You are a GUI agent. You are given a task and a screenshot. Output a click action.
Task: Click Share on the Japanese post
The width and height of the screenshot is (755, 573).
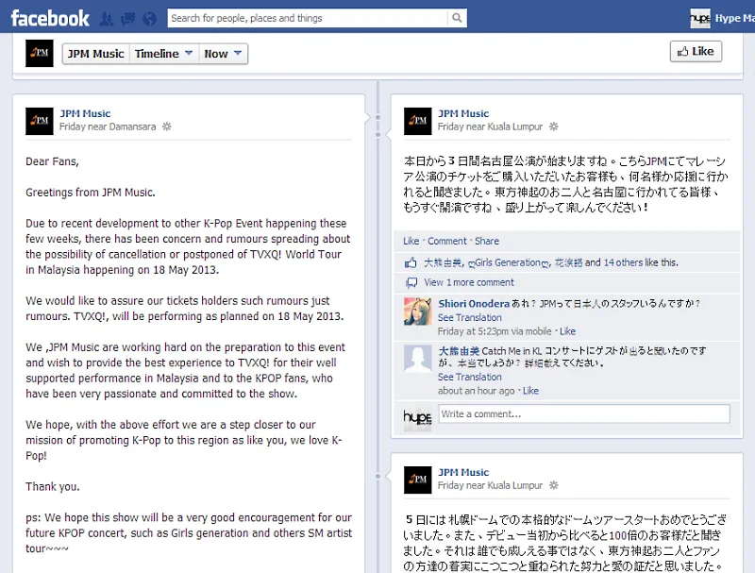(x=487, y=241)
